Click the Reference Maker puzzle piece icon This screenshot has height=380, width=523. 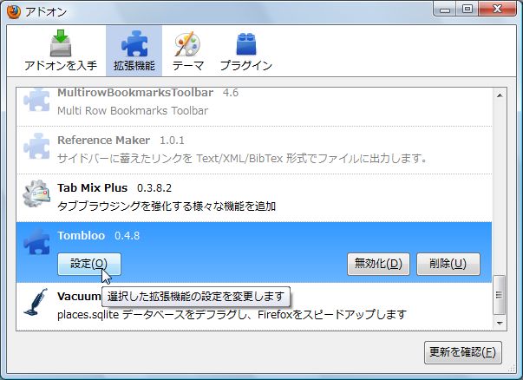click(36, 146)
